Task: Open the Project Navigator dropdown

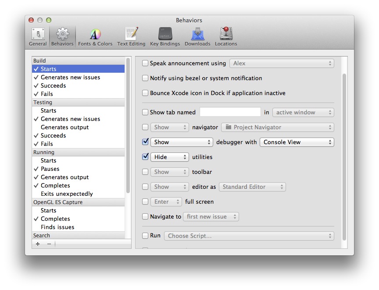Action: (278, 127)
